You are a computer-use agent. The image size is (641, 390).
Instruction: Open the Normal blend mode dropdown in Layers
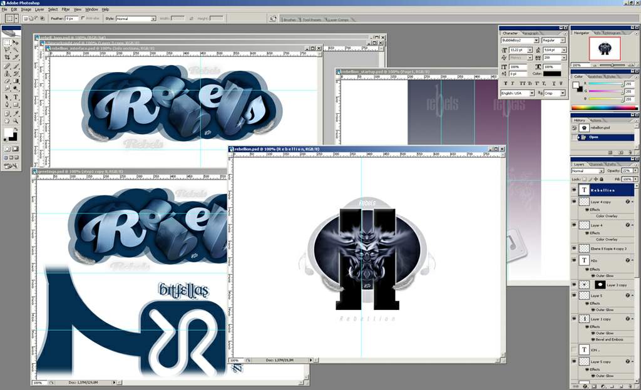(x=602, y=171)
